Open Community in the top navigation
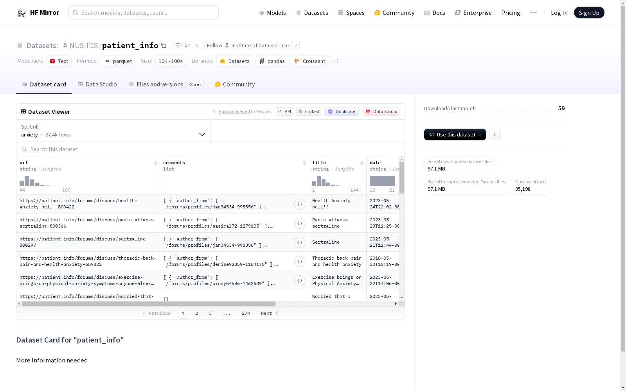 pyautogui.click(x=394, y=13)
